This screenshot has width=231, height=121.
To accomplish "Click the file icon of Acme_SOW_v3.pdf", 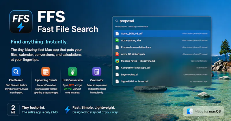I will (x=117, y=33).
